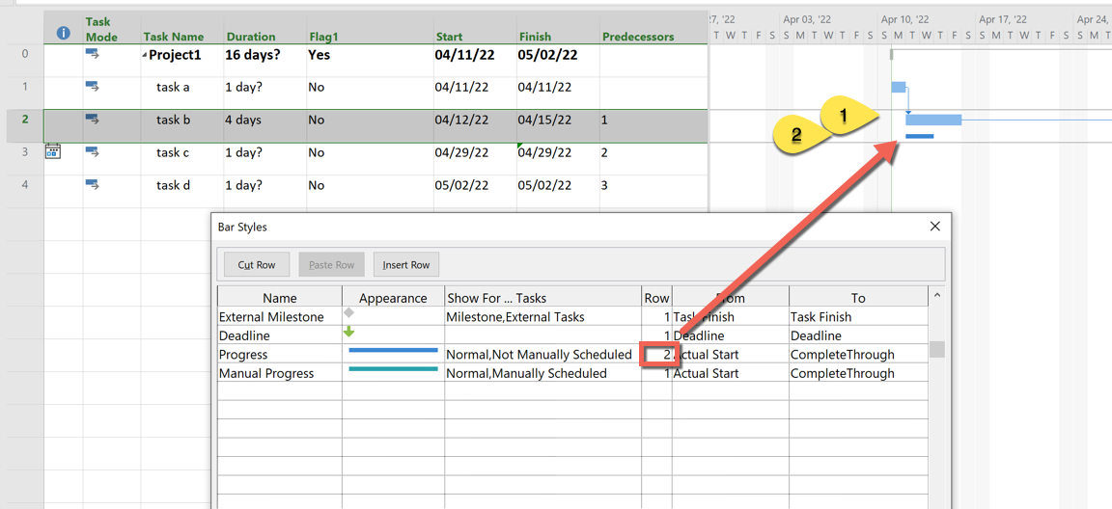Click the From 'Actual Start' cell of Manual Progress
This screenshot has height=509, width=1112.
pyautogui.click(x=731, y=373)
